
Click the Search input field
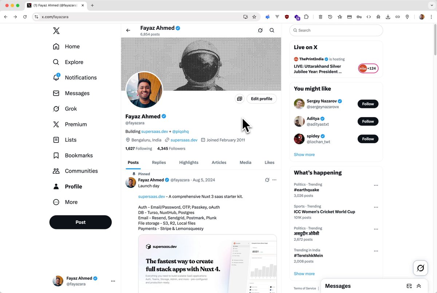tap(336, 31)
